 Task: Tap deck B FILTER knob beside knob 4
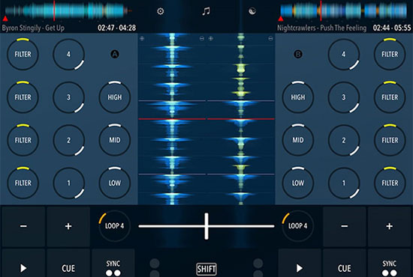pos(390,55)
